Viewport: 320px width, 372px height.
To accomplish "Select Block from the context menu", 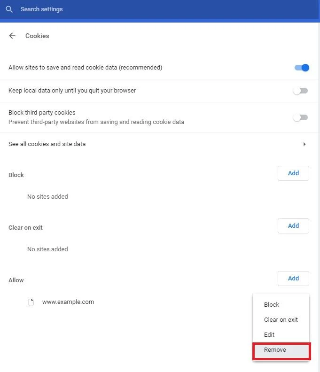I will (x=272, y=305).
